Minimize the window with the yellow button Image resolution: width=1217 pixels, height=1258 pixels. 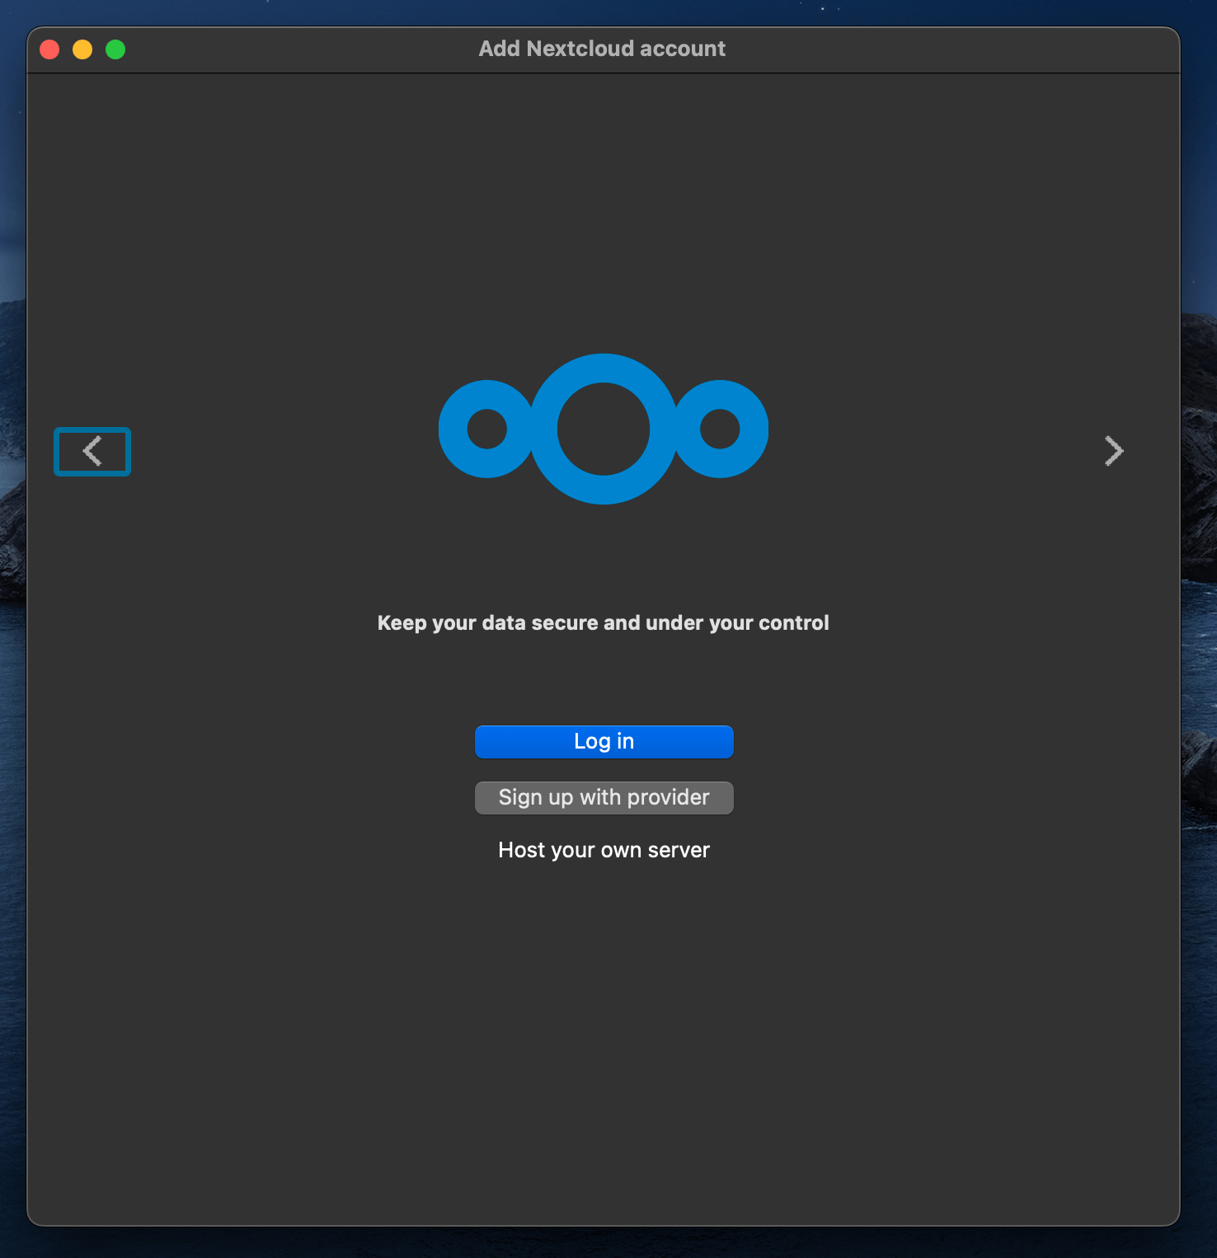pyautogui.click(x=82, y=49)
